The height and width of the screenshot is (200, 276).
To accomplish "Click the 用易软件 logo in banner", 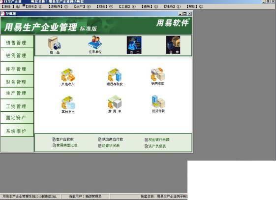I will (173, 23).
